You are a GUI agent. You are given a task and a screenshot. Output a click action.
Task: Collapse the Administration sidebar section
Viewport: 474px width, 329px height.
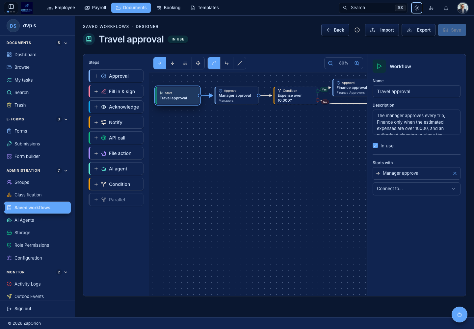click(x=66, y=171)
